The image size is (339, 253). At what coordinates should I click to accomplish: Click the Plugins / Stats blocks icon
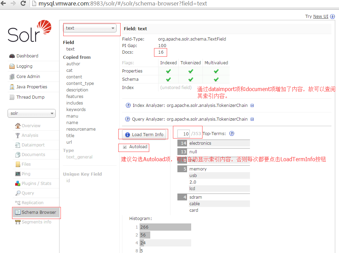click(x=18, y=184)
